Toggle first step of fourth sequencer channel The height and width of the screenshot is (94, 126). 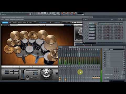tap(99, 32)
